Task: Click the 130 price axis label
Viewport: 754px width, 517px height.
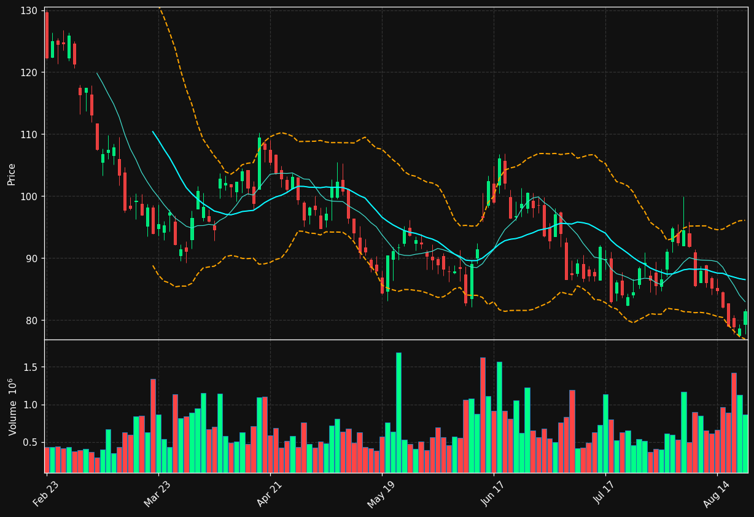Action: (30, 10)
